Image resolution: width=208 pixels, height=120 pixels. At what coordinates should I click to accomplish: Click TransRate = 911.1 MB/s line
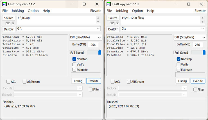[23, 51]
